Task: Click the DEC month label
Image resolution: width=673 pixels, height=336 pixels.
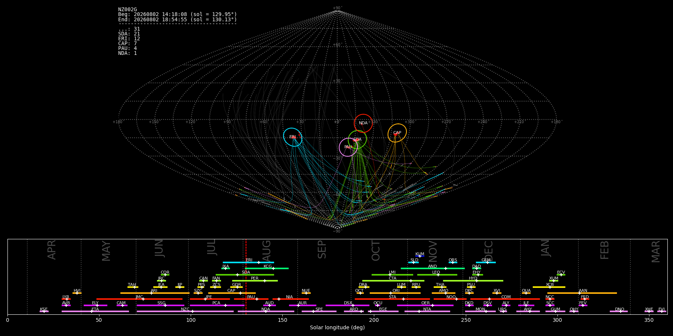Action: coord(489,250)
